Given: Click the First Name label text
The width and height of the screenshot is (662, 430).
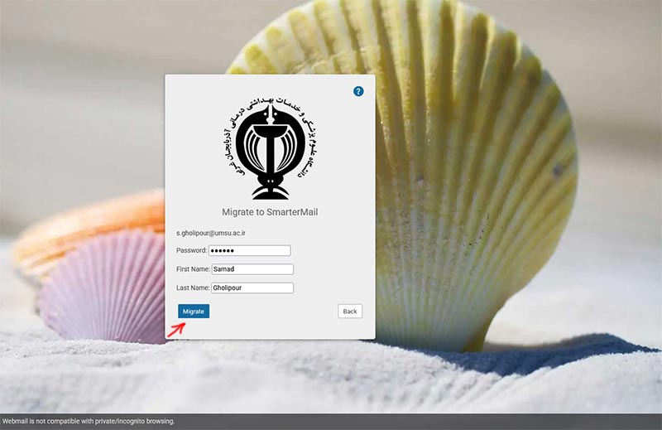Looking at the screenshot, I should click(x=193, y=269).
